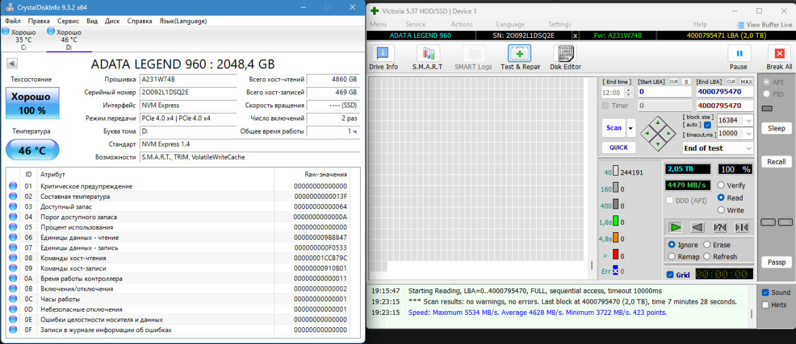Open Victoria's Service menu
Viewport: 796px width, 344px height.
[x=415, y=24]
